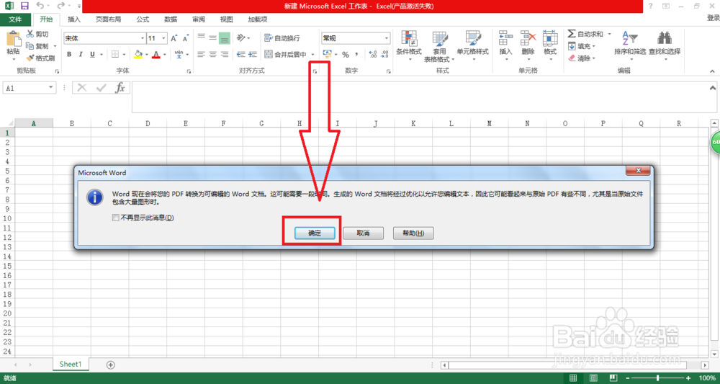This screenshot has width=720, height=384.
Task: Click the 帮助(H) button in Word dialog
Action: click(413, 233)
